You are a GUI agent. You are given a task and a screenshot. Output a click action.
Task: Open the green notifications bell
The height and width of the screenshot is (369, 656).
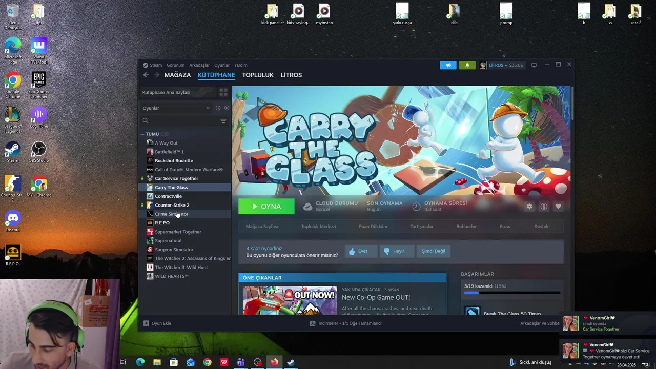coord(467,65)
